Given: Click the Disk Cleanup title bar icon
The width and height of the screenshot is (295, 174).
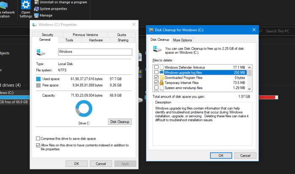Looking at the screenshot, I should (151, 30).
